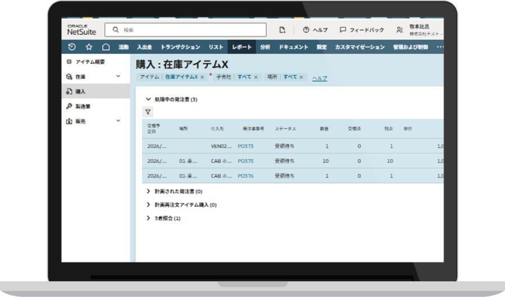The height and width of the screenshot is (297, 505).
Task: Open the 分析 menu
Action: [x=265, y=47]
